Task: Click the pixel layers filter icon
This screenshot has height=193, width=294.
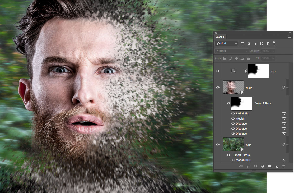Action: (242, 43)
